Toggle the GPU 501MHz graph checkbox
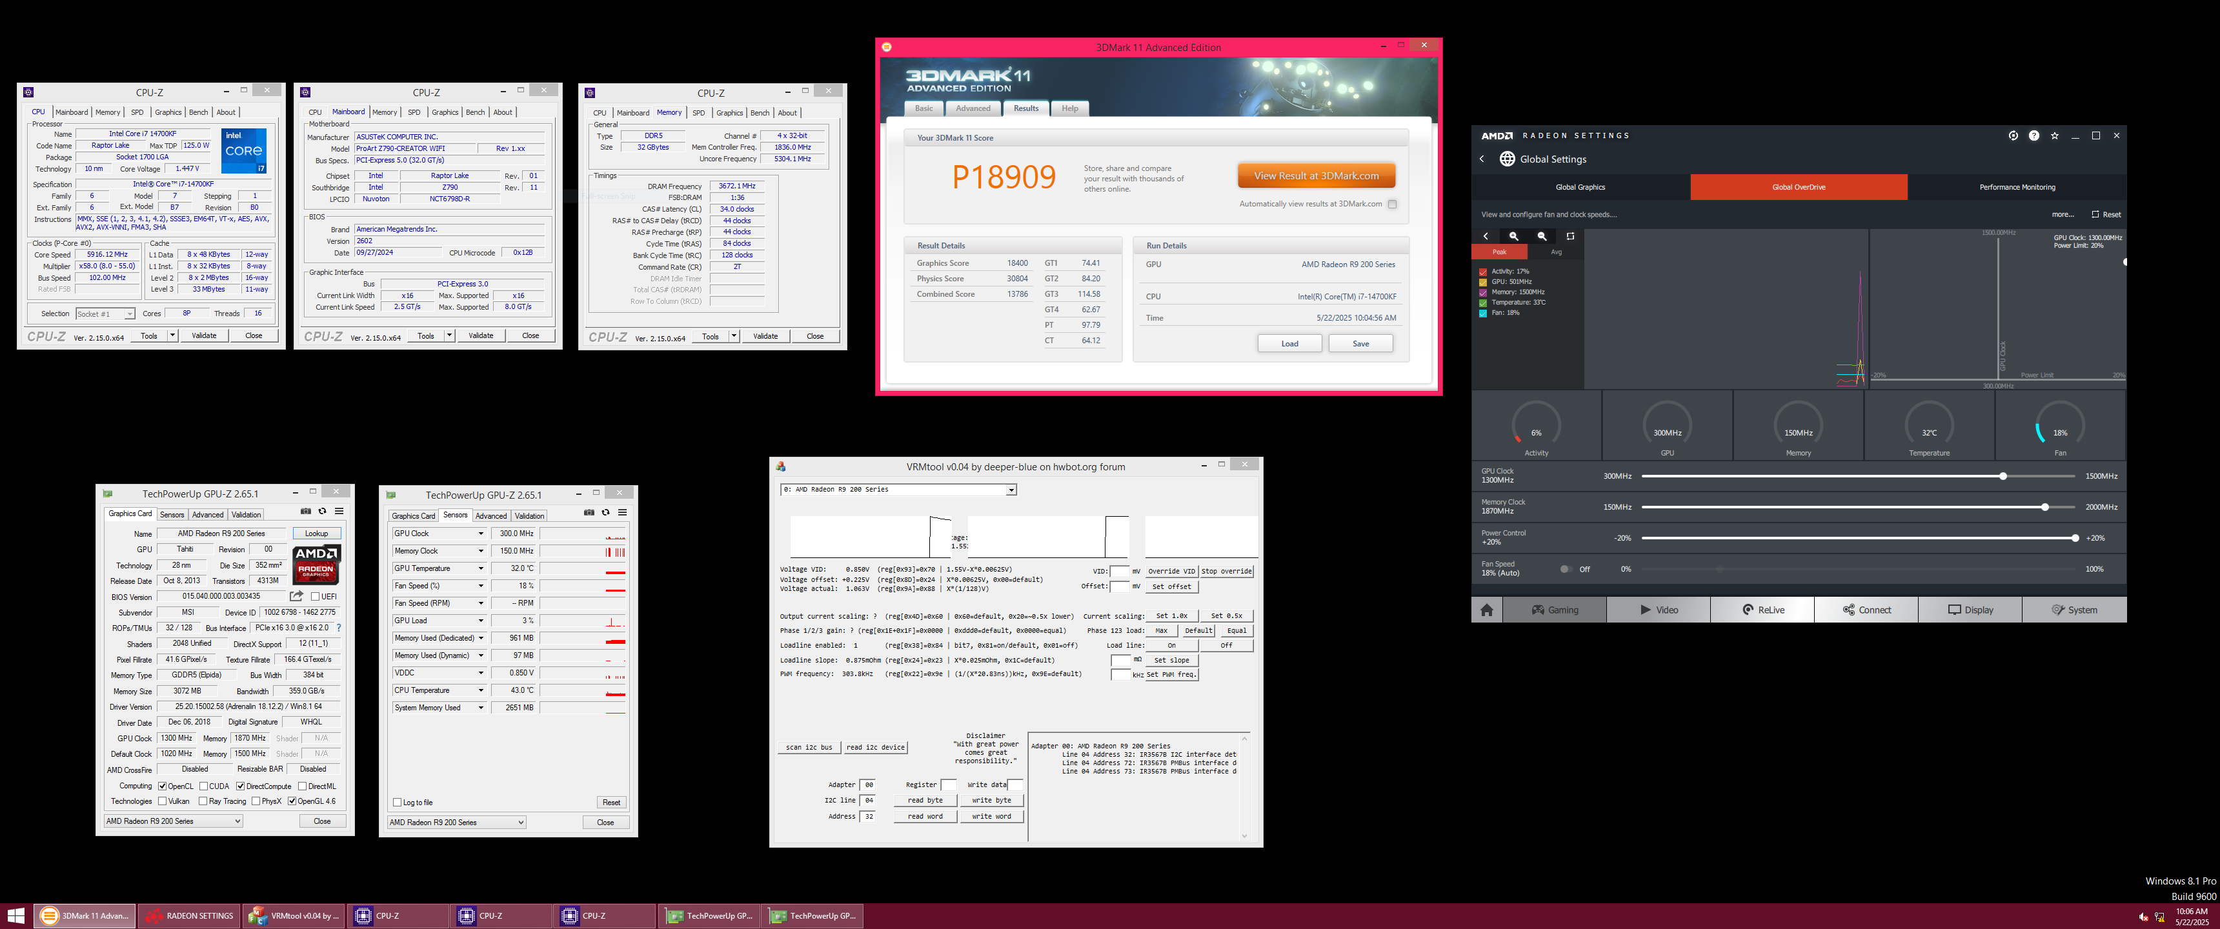Screen dimensions: 2220x929 (1483, 282)
